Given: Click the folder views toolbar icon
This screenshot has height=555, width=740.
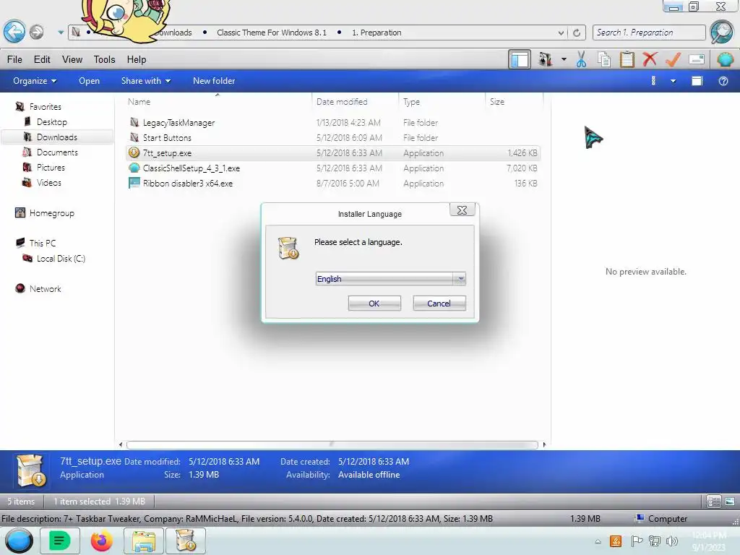Looking at the screenshot, I should 546,59.
